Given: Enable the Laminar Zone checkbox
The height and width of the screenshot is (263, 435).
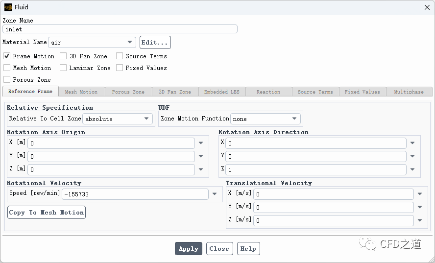Looking at the screenshot, I should coord(63,68).
